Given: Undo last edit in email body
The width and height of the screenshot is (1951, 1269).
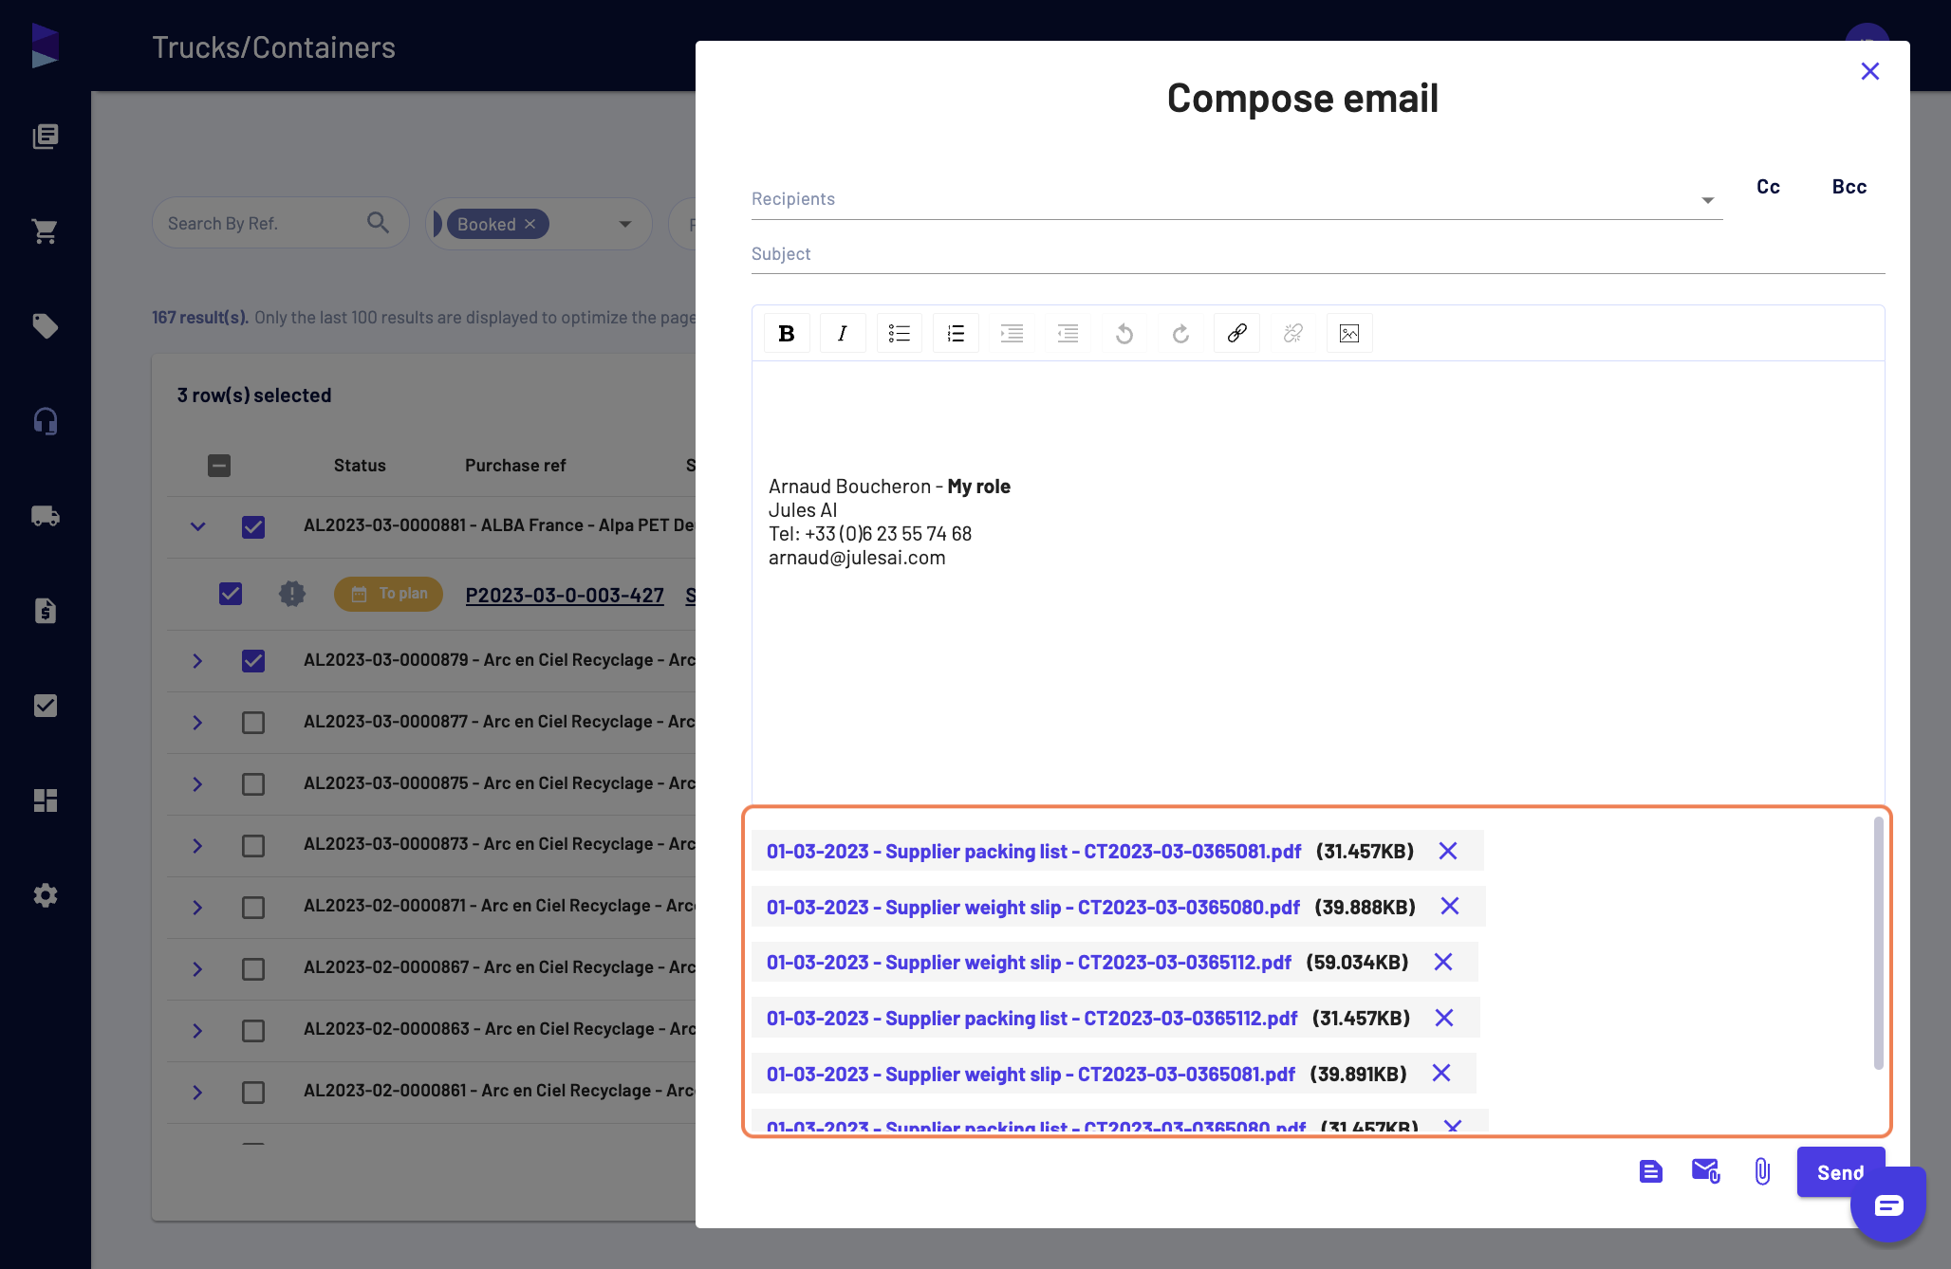Looking at the screenshot, I should pos(1124,333).
